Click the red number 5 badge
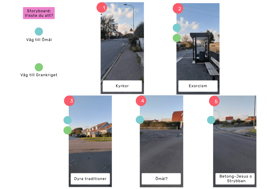This screenshot has height=189, width=267. tap(214, 101)
